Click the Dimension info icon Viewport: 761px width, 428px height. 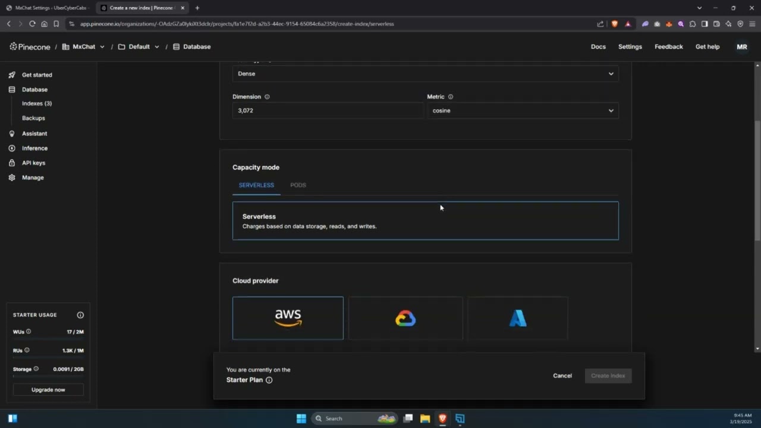[x=267, y=97]
